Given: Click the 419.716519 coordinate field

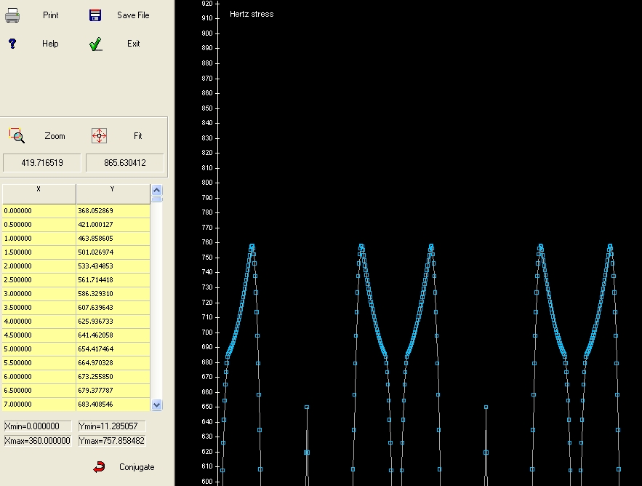Looking at the screenshot, I should pyautogui.click(x=41, y=163).
